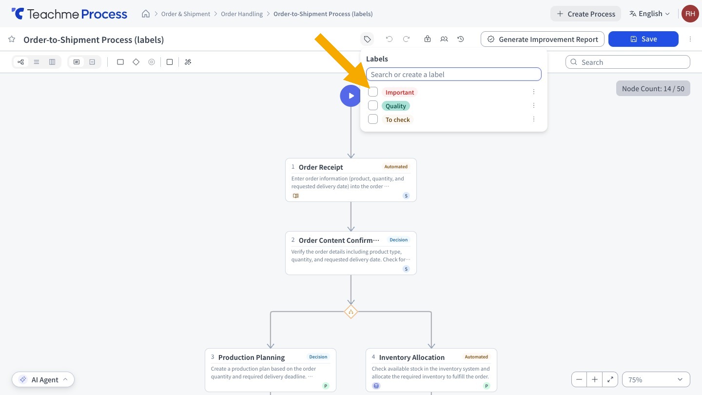Open the version history icon
Screen dimensions: 702x395
[461, 39]
